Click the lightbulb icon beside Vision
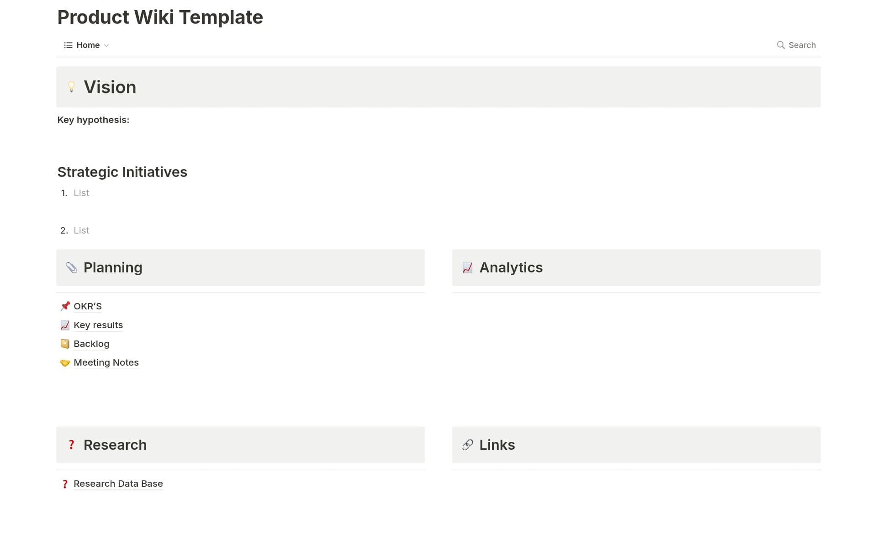Screen dimensions: 877x548 tap(73, 87)
